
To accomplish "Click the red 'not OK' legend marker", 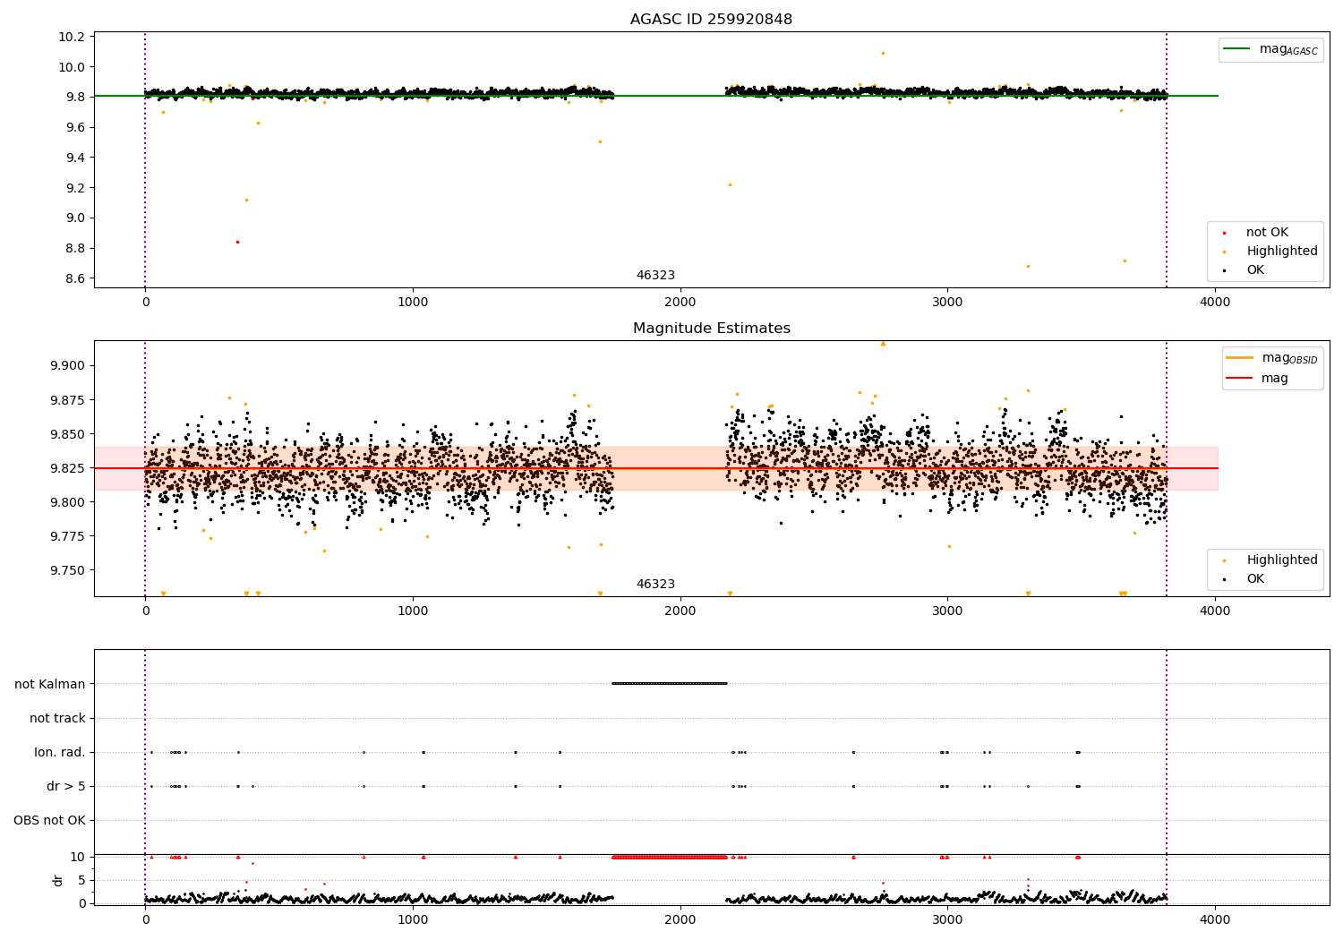I will point(1224,233).
